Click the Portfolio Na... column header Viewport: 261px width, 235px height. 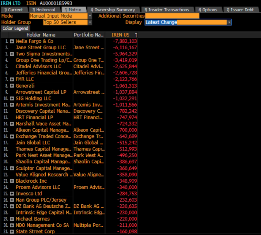pyautogui.click(x=89, y=35)
